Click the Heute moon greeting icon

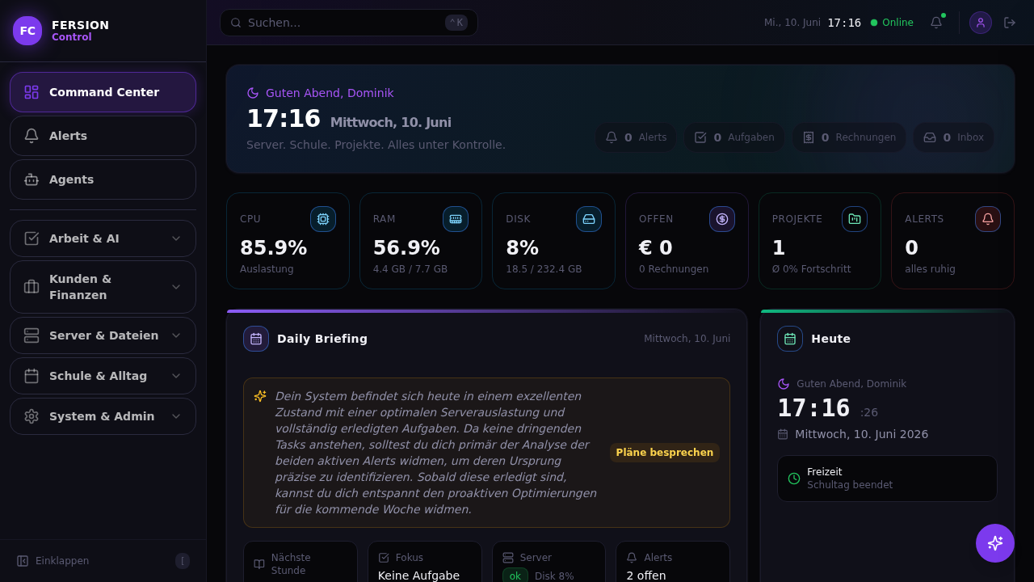[784, 384]
